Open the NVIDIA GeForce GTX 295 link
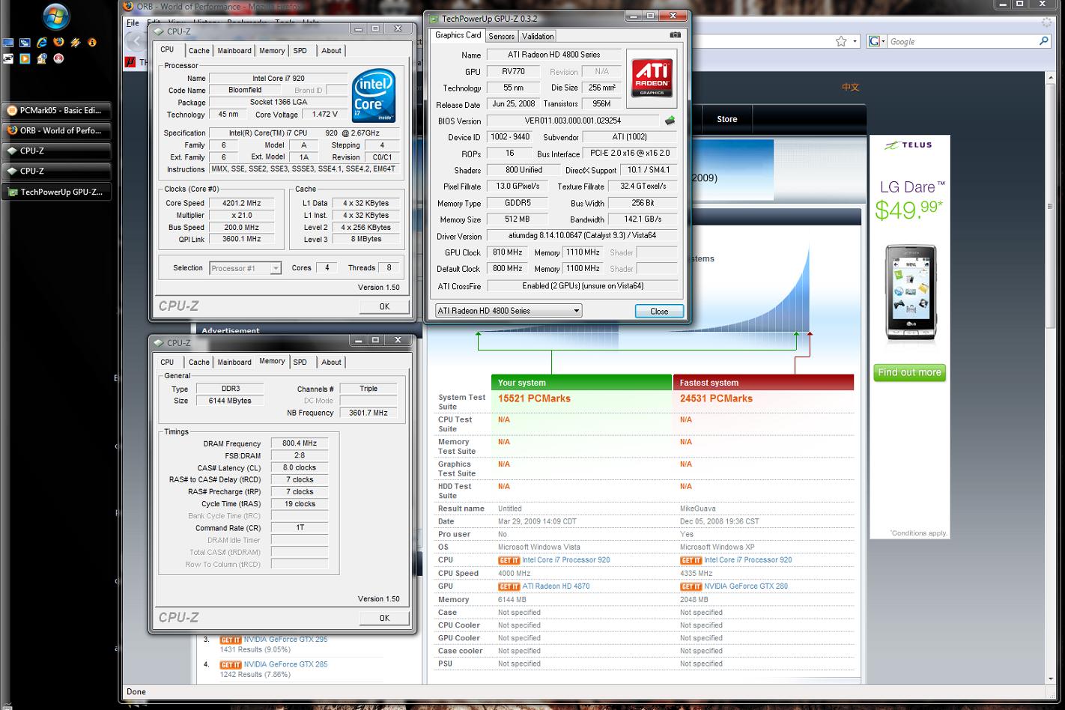This screenshot has width=1065, height=710. pos(285,640)
